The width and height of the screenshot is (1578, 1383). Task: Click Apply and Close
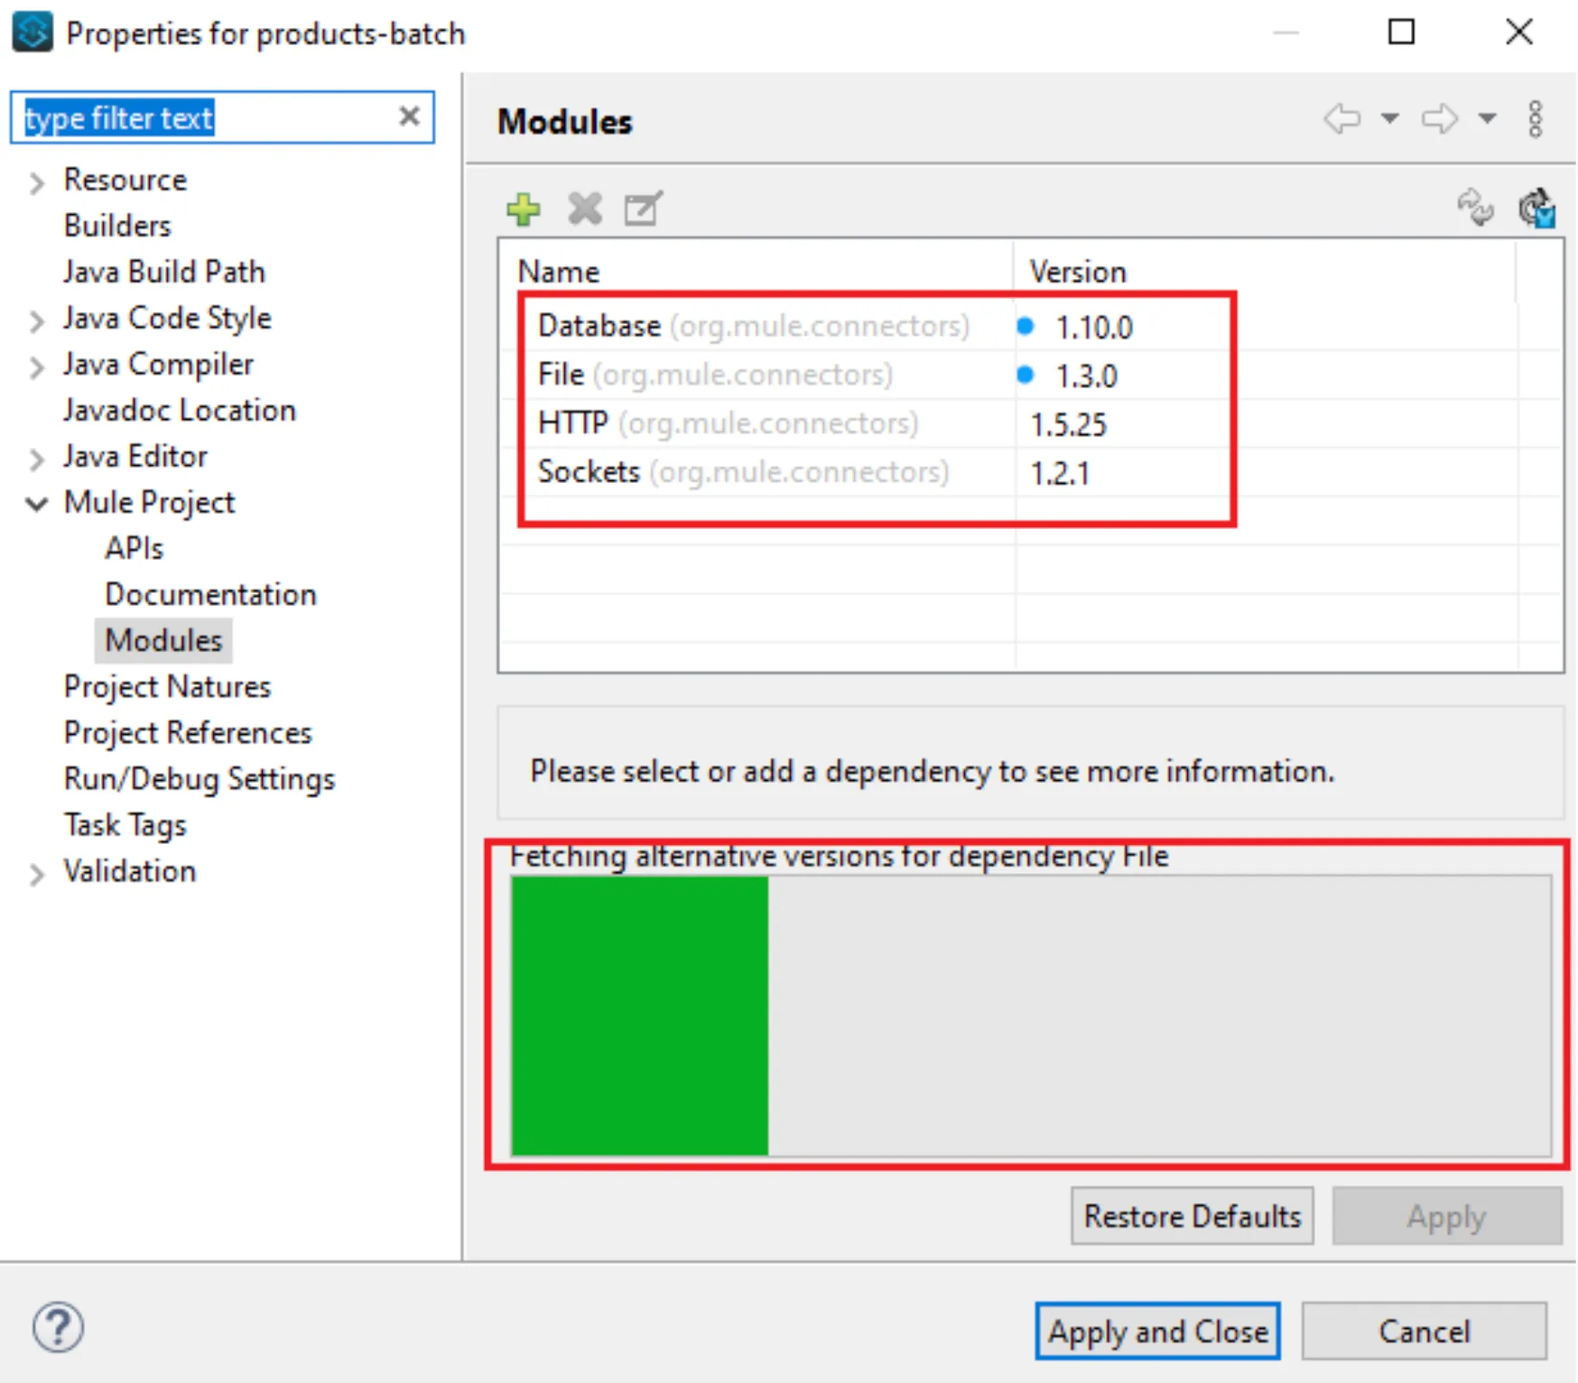(1158, 1331)
